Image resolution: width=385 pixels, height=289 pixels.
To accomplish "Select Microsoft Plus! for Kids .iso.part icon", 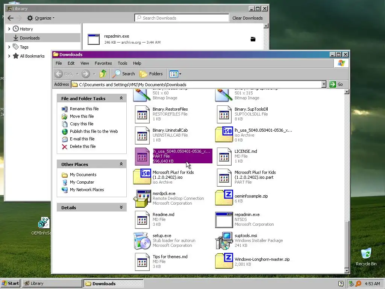I will pos(224,178).
